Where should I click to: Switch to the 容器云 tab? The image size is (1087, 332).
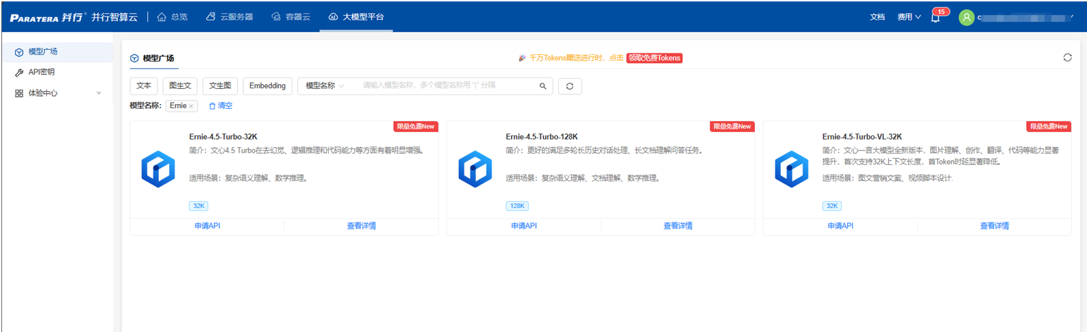pos(291,16)
